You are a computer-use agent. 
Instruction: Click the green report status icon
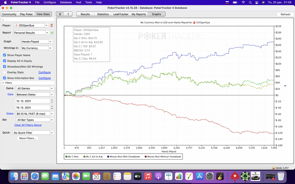click(52, 33)
